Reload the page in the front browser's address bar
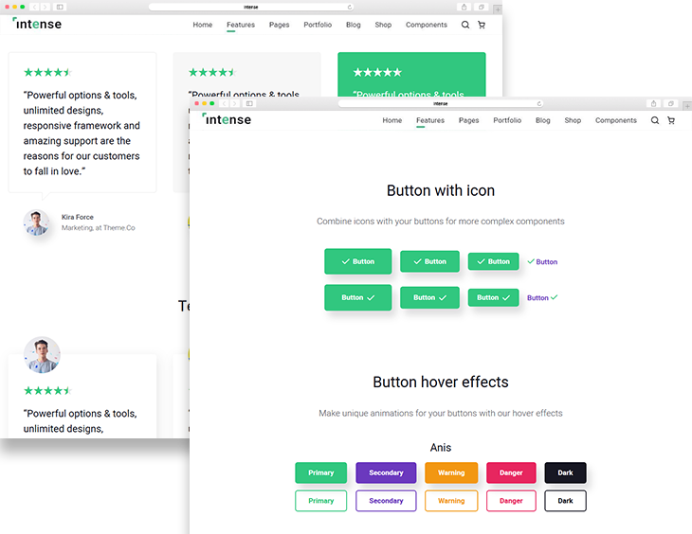The image size is (692, 534). (539, 103)
